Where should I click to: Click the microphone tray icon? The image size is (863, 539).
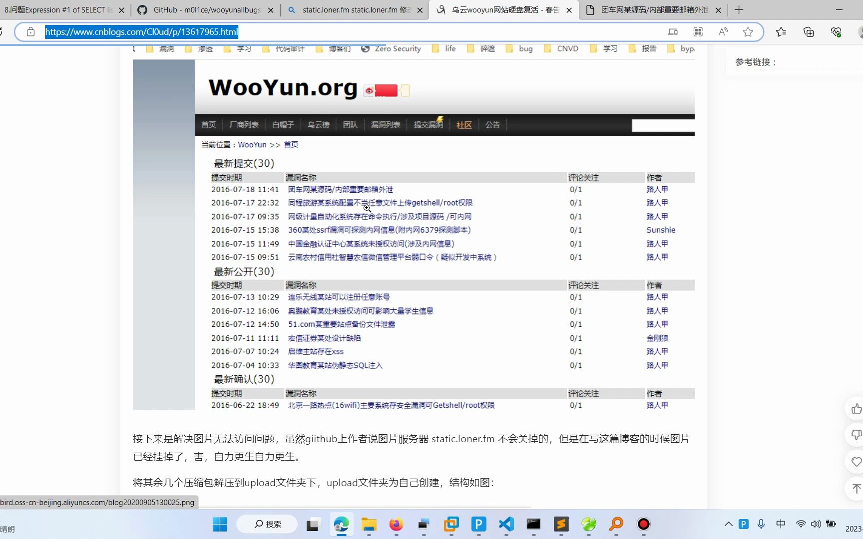coord(761,524)
